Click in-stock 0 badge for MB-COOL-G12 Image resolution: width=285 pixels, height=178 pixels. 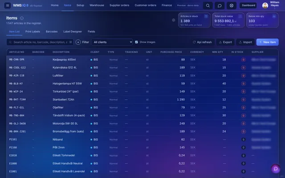point(244,68)
